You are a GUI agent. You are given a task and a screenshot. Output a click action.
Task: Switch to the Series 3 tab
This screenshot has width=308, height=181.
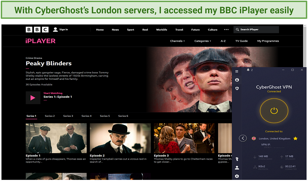pos(68,116)
